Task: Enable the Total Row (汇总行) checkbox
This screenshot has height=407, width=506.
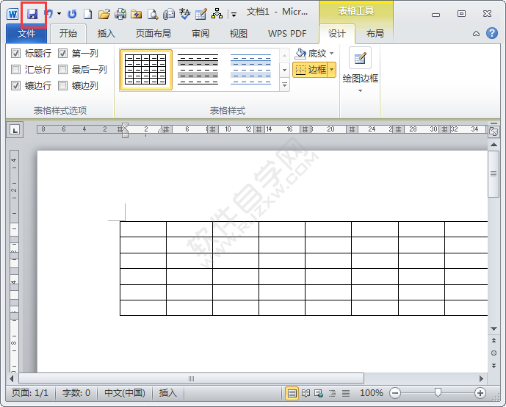Action: [x=16, y=70]
